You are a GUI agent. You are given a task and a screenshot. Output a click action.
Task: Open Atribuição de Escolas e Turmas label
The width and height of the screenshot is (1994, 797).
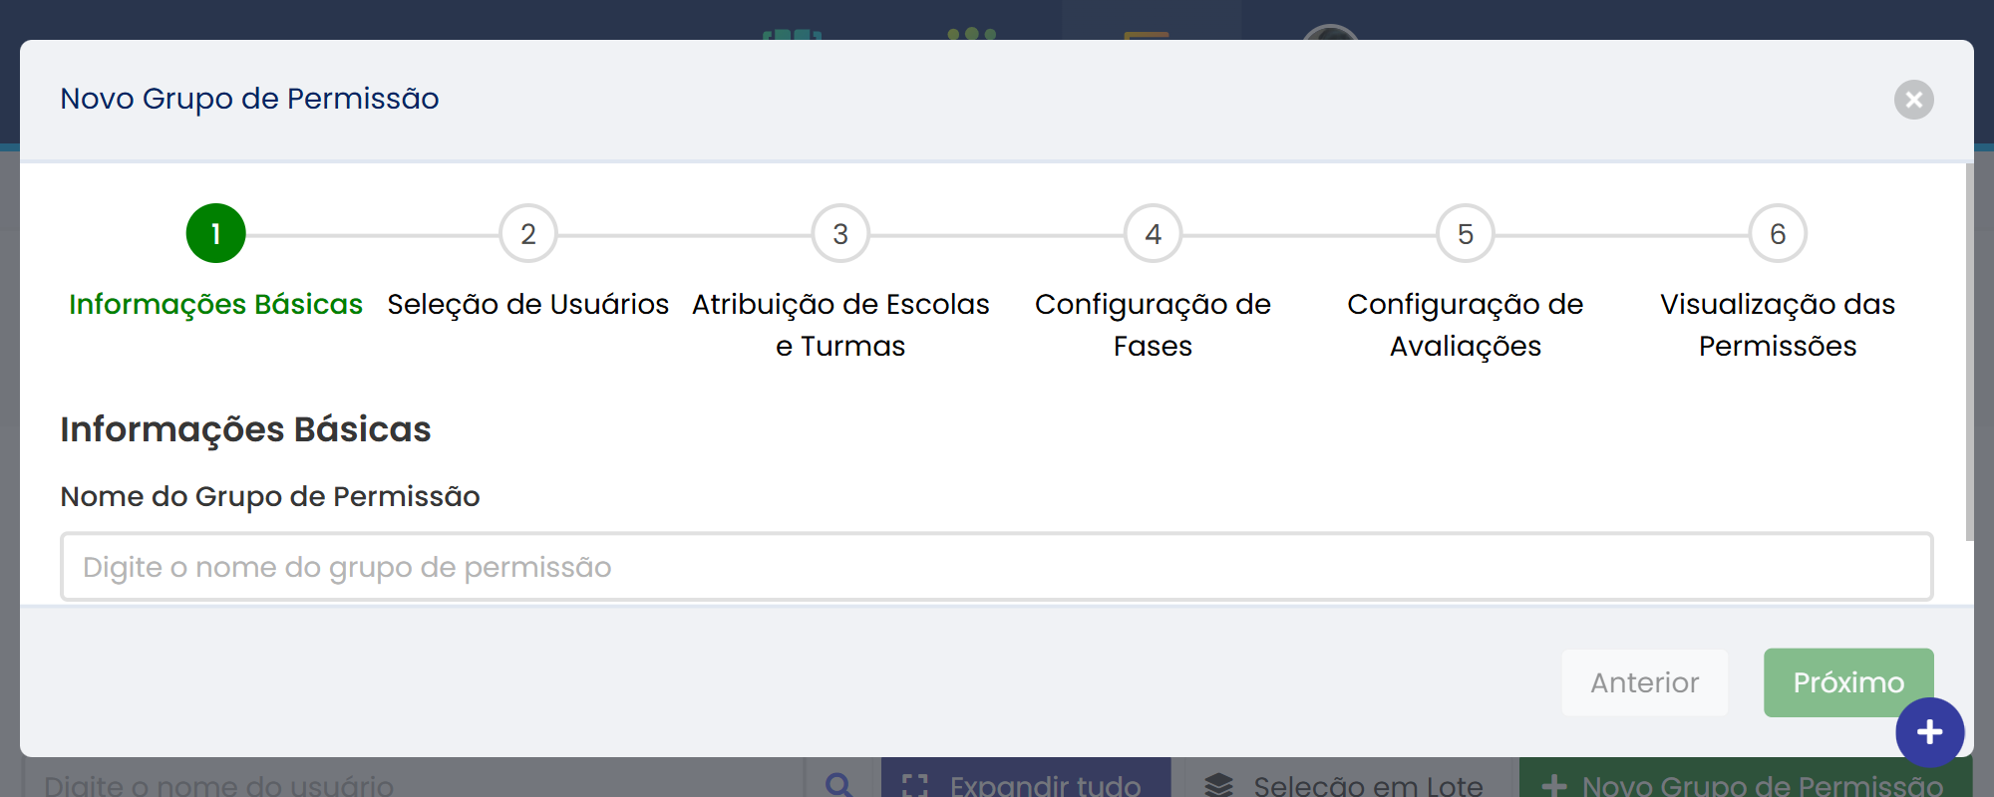pos(840,325)
